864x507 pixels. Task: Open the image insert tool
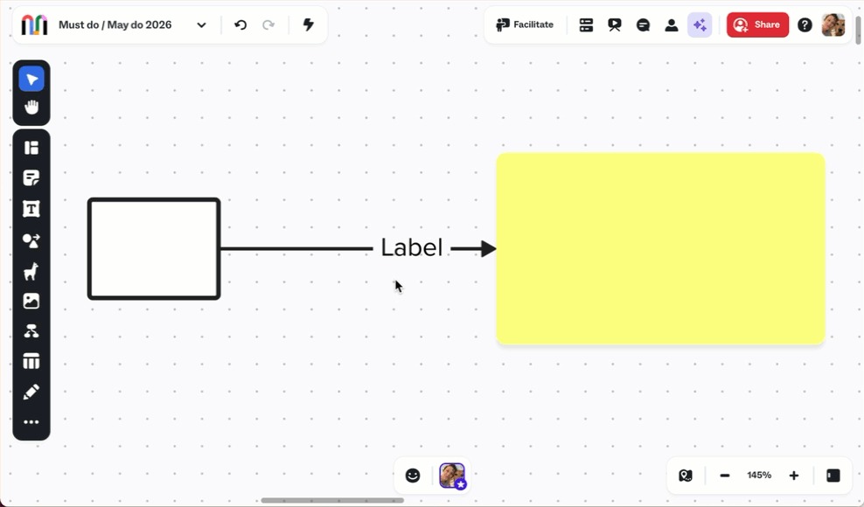31,301
